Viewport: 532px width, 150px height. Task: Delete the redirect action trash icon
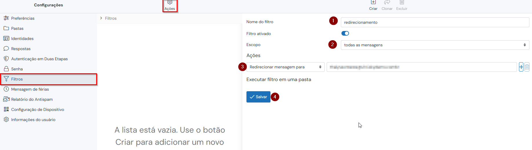(x=527, y=67)
